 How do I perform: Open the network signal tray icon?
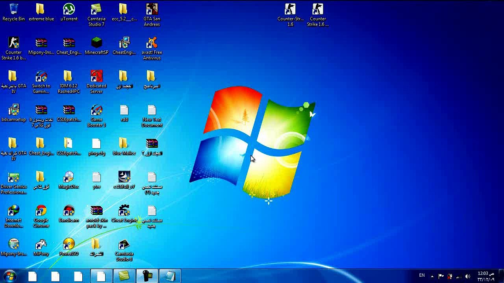click(x=458, y=276)
